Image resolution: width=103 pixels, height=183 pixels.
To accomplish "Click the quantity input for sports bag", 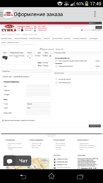I will point(31,56).
